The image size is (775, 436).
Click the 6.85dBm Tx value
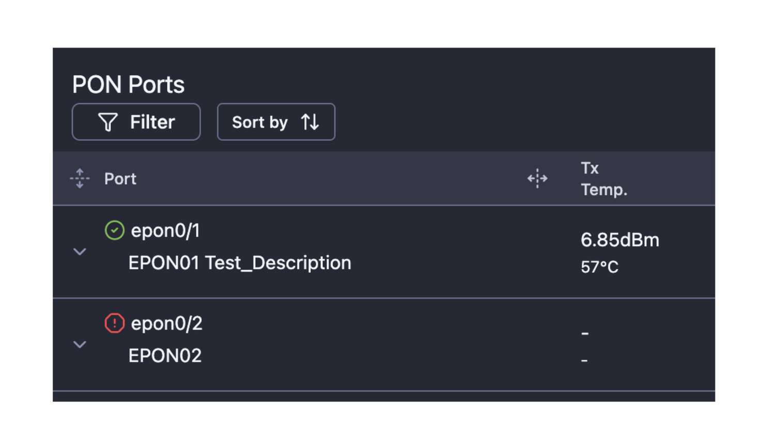point(620,240)
